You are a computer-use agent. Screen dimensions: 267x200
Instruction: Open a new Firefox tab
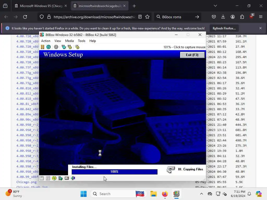click(x=134, y=6)
